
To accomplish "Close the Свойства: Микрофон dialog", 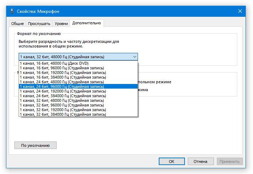I will [240, 11].
